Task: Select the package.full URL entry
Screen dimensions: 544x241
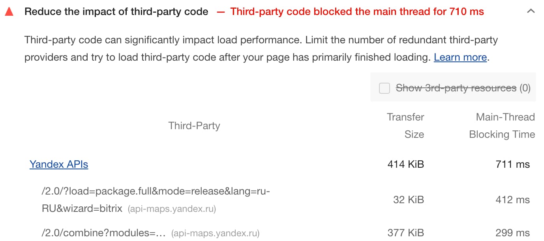Action: [x=156, y=200]
